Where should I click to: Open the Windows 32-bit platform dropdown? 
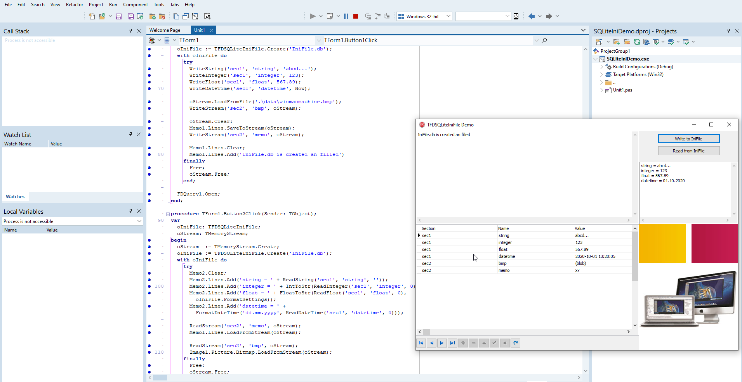click(x=448, y=16)
